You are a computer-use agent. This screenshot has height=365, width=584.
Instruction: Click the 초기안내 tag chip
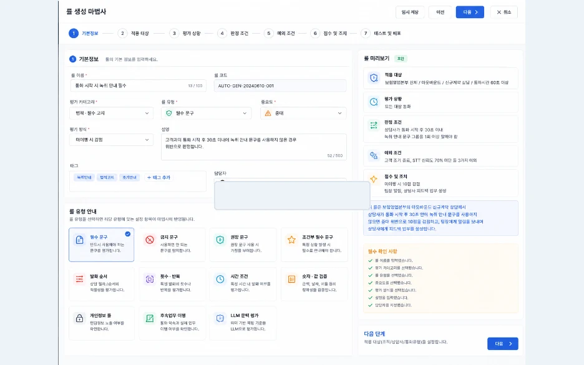[x=130, y=177]
